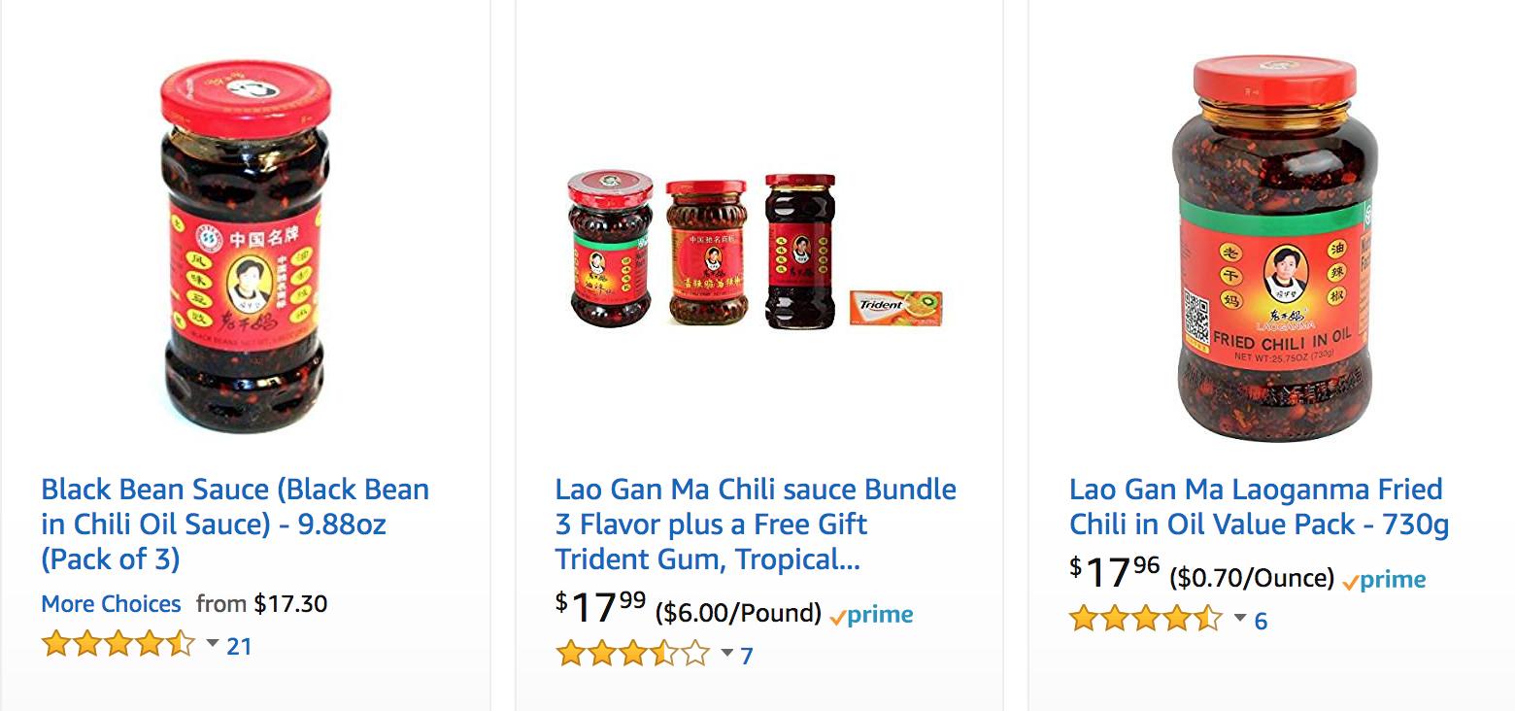Click the More Choices link
The image size is (1515, 711).
[x=111, y=603]
